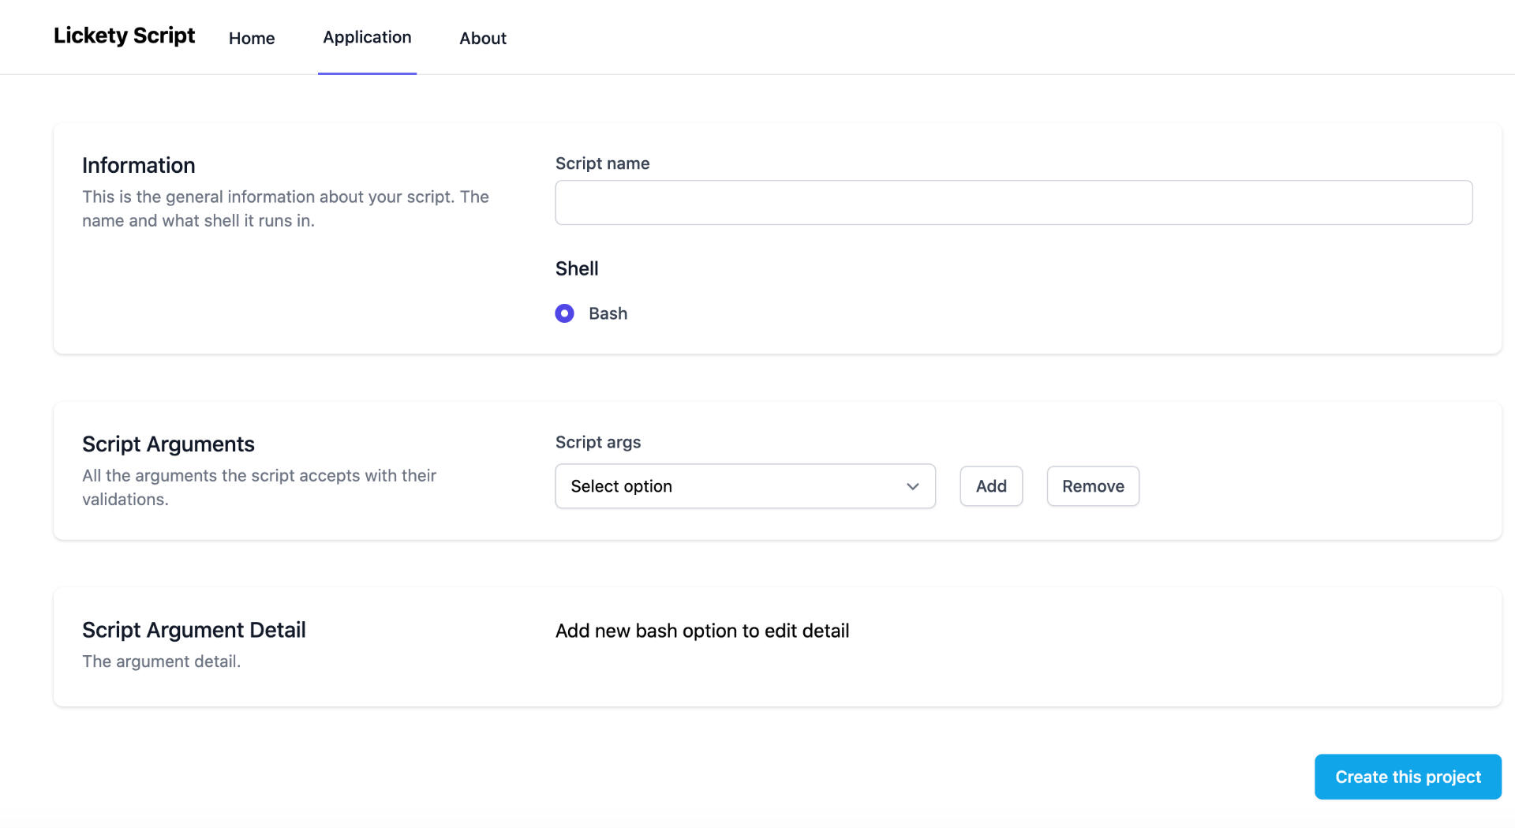Select the Bash radio button
This screenshot has width=1515, height=828.
click(564, 313)
